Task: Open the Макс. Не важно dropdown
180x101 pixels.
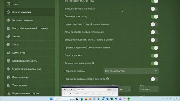Action: click(149, 89)
